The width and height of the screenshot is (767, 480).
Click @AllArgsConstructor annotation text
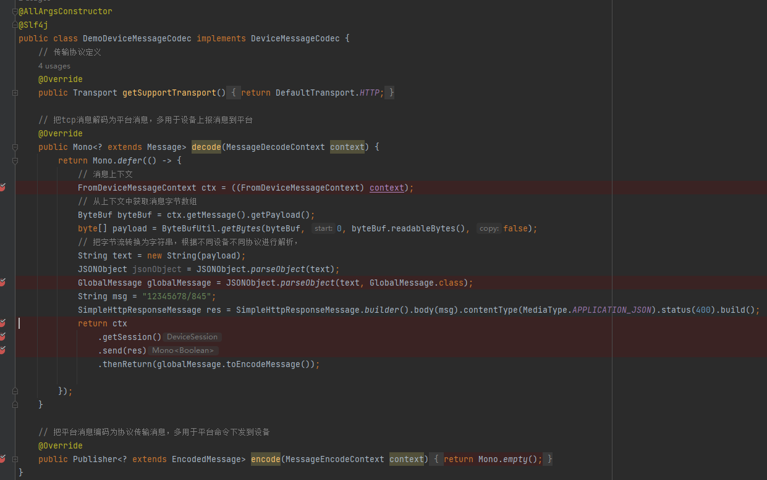[66, 11]
